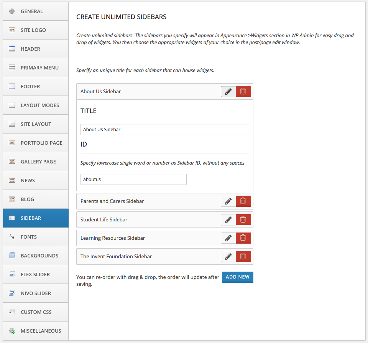
Task: Click the gear icon beside General
Action: click(12, 11)
